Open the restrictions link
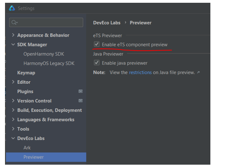The width and height of the screenshot is (226, 168). pos(140,72)
